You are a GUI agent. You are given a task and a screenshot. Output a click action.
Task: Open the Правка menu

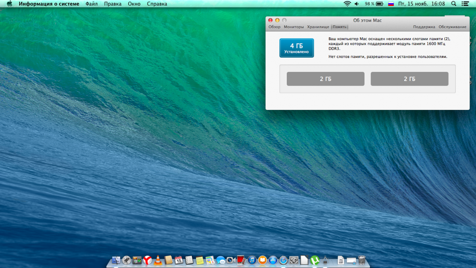(113, 4)
